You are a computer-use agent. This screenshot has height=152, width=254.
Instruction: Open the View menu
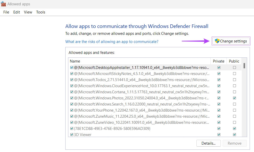coord(28,12)
